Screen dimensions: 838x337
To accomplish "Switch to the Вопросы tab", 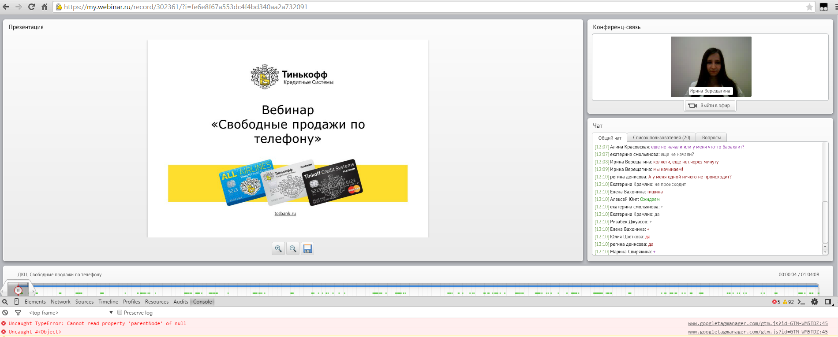I will 711,137.
